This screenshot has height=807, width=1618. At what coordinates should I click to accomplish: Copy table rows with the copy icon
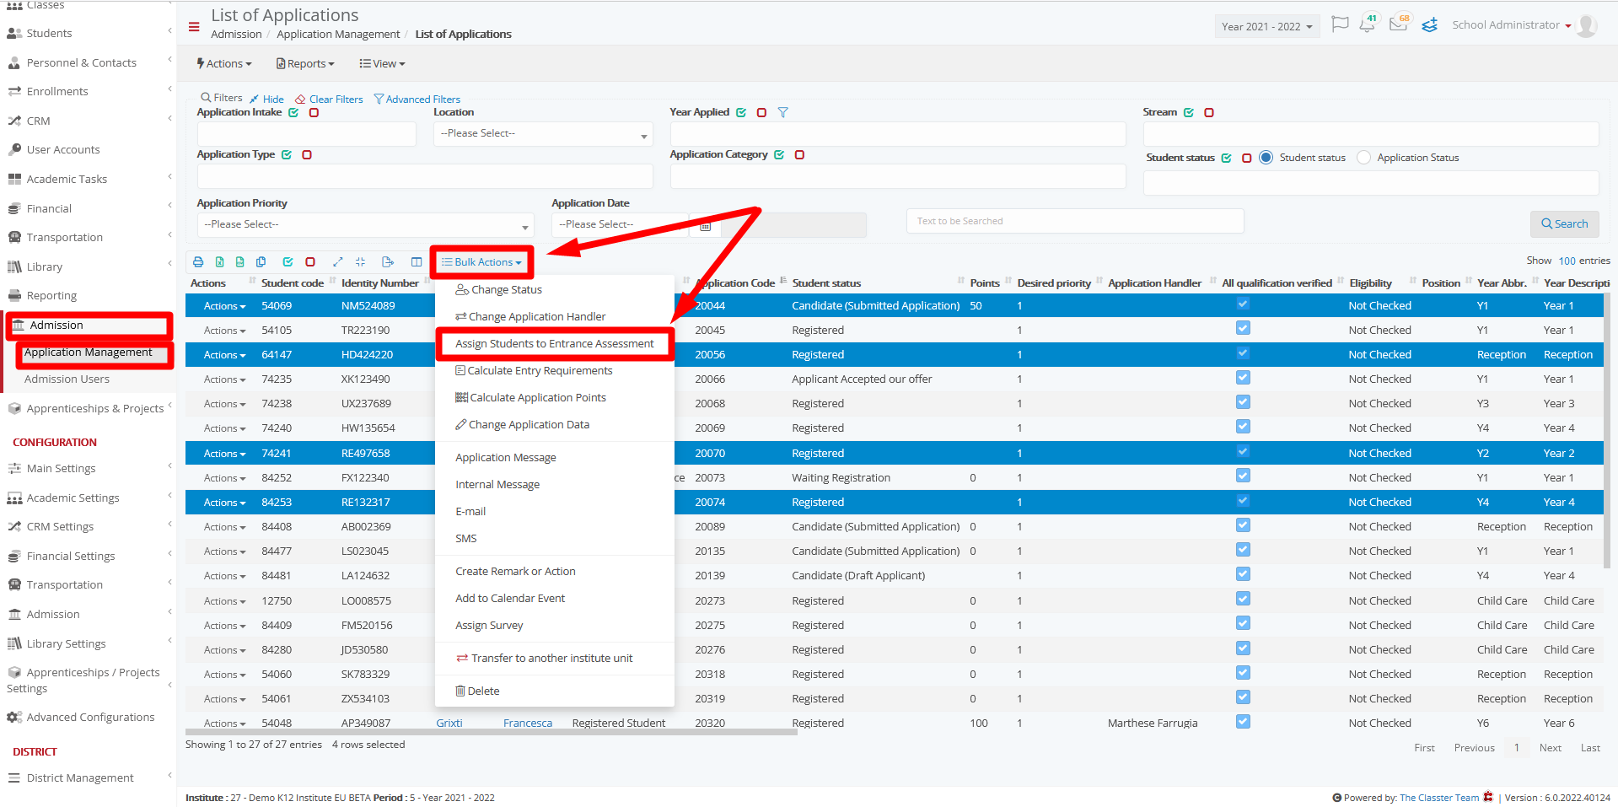pyautogui.click(x=261, y=262)
